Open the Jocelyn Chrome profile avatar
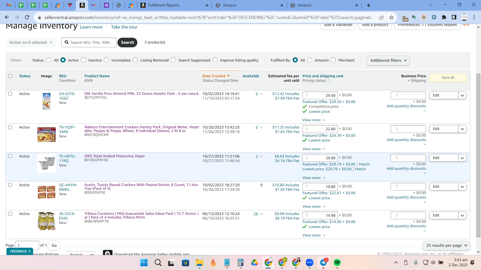 pyautogui.click(x=464, y=17)
